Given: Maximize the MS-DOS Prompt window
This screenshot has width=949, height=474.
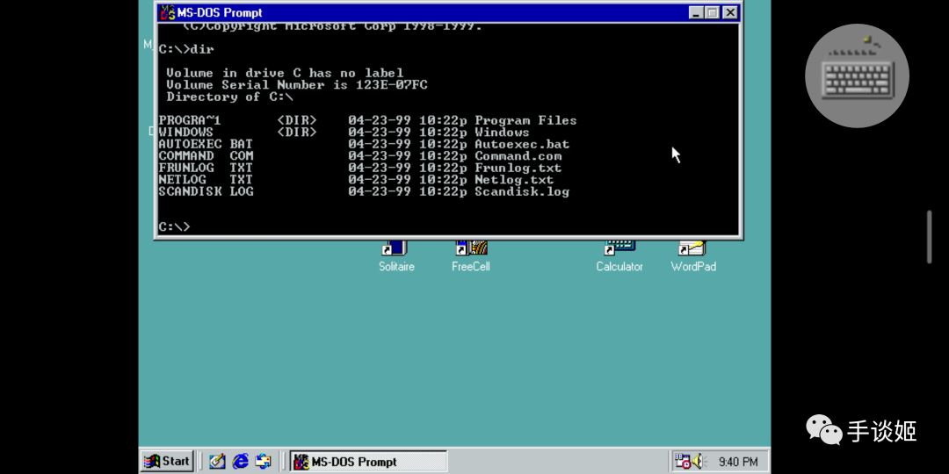Looking at the screenshot, I should pyautogui.click(x=713, y=12).
